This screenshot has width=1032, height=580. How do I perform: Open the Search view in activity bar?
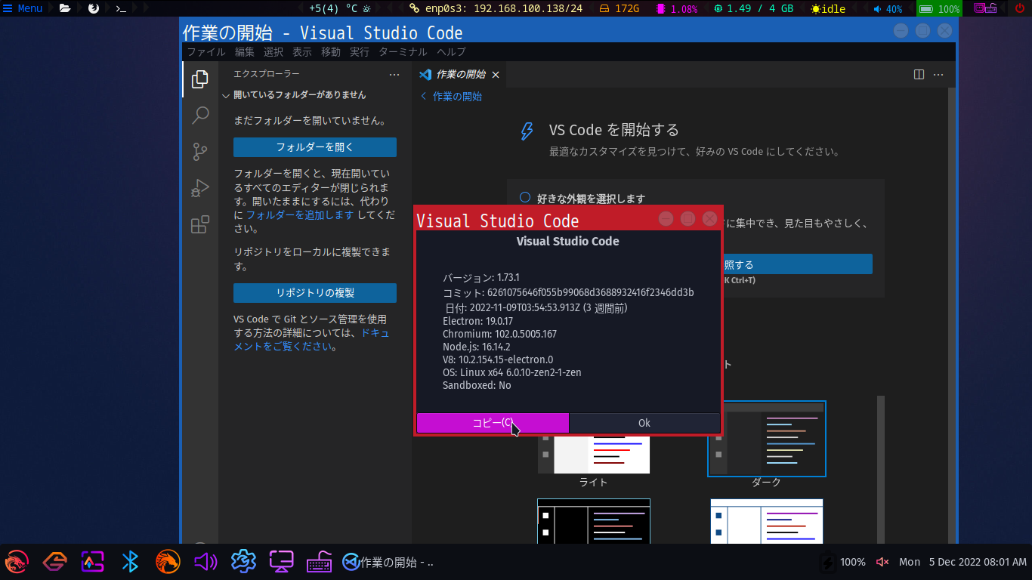(199, 115)
